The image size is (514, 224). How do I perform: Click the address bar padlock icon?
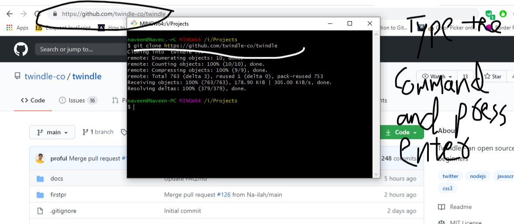pyautogui.click(x=55, y=14)
